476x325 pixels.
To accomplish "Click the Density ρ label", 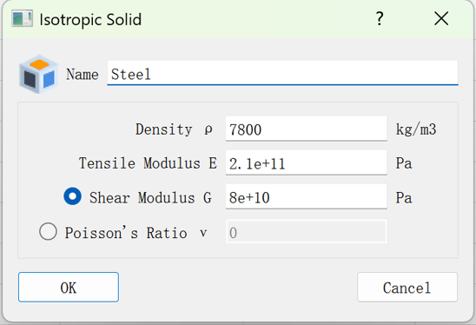I will click(174, 129).
